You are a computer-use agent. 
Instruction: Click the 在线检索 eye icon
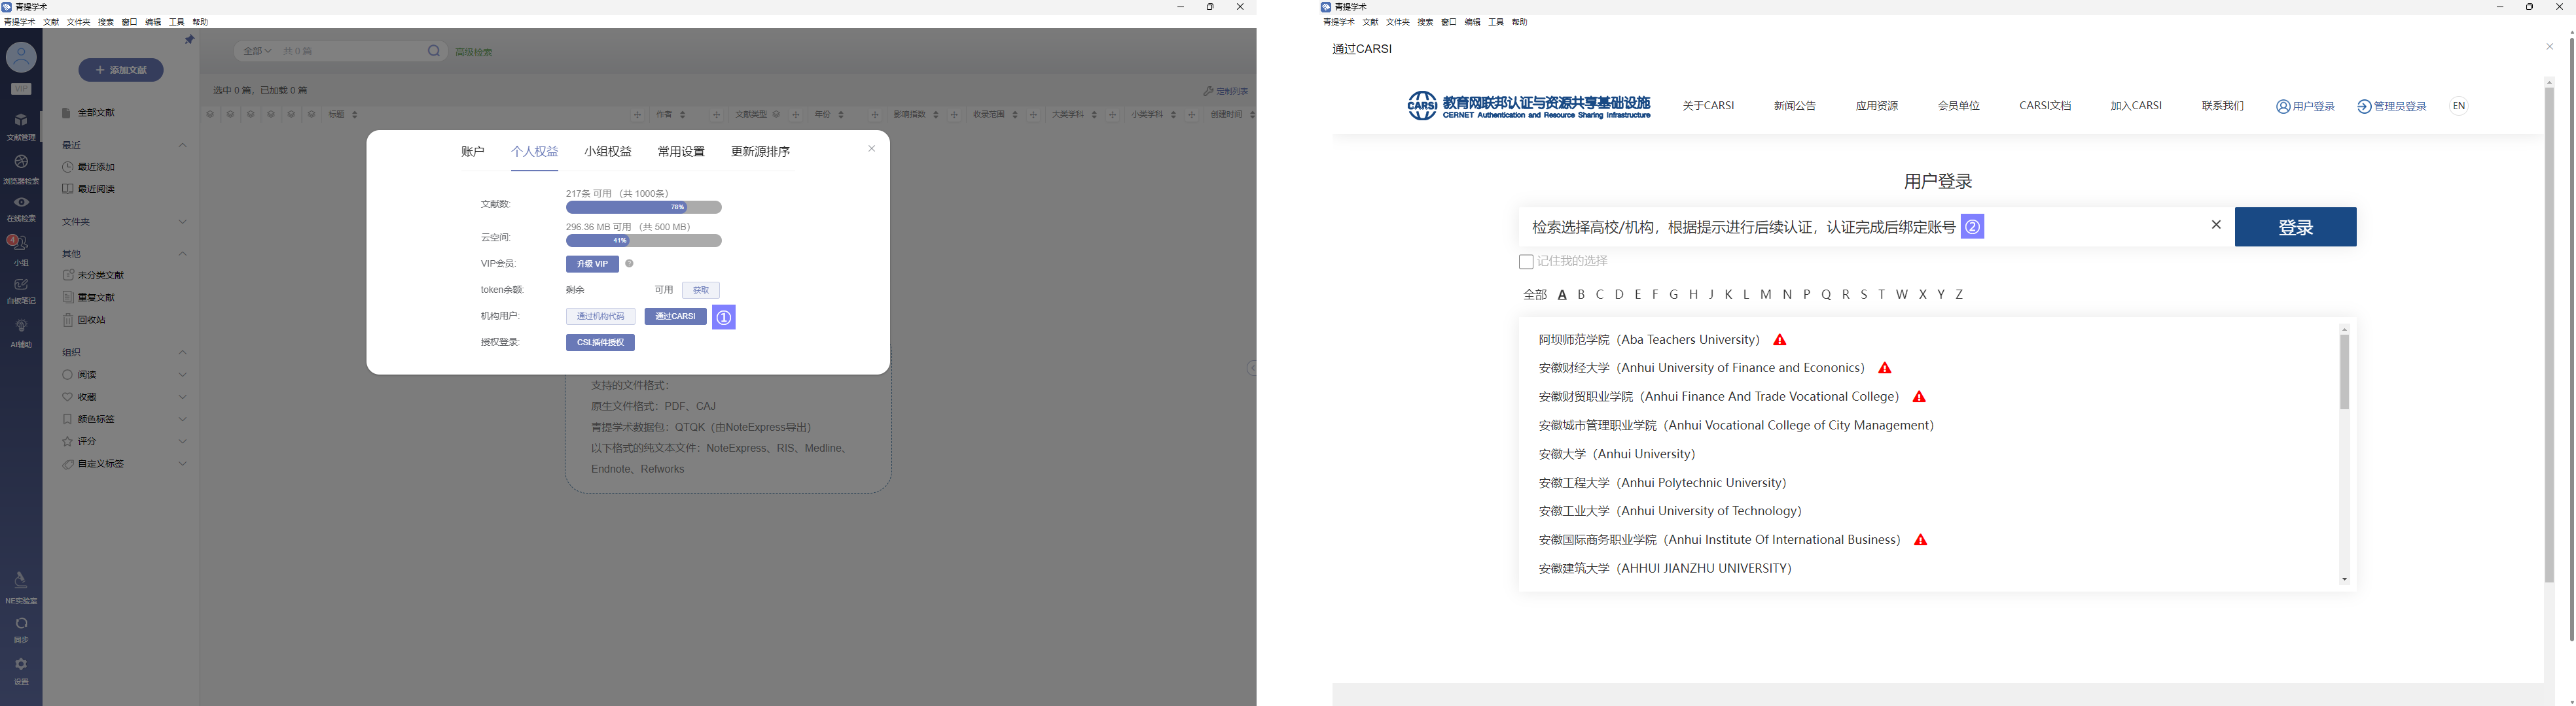point(21,203)
